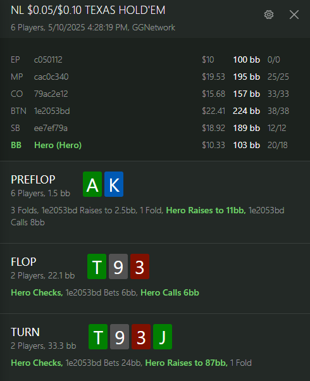Select SB player ee7ef79a
This screenshot has height=381, width=310.
pos(155,128)
